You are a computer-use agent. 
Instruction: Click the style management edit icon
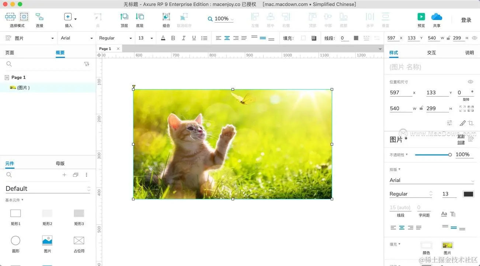[471, 139]
